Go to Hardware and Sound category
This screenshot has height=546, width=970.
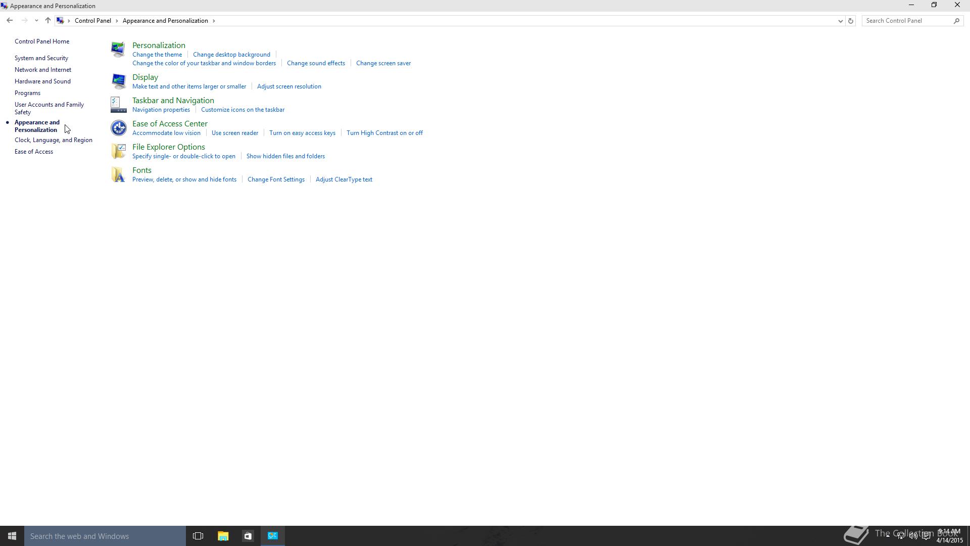[42, 81]
